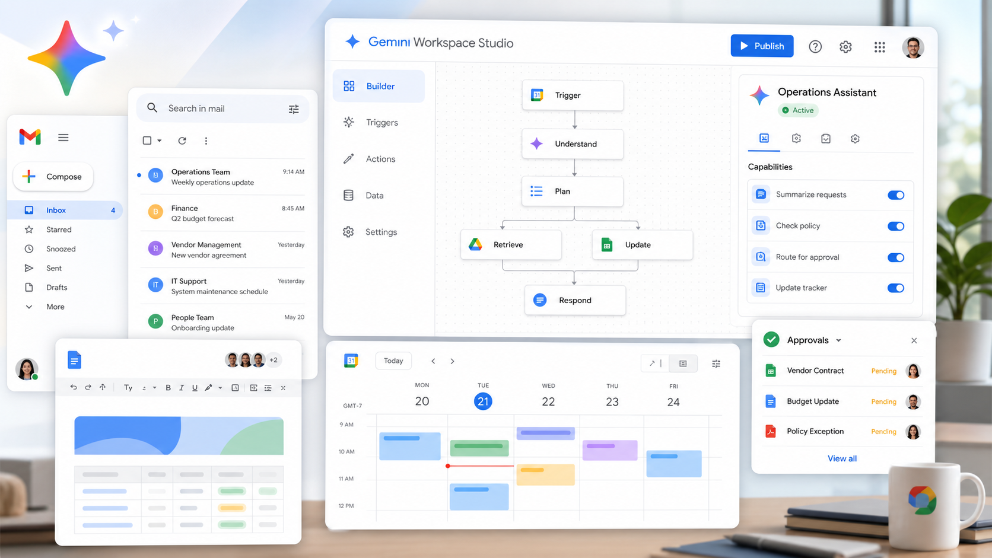Click View all approvals link

click(842, 458)
